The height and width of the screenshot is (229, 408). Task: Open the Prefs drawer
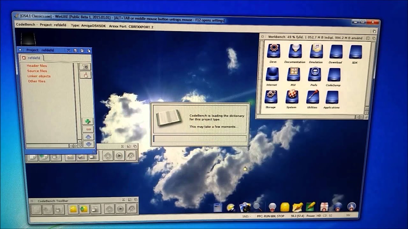tap(314, 74)
